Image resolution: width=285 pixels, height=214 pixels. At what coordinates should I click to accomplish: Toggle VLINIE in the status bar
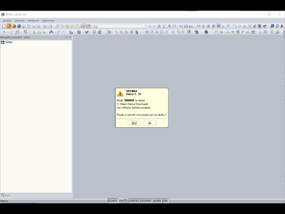[157, 201]
